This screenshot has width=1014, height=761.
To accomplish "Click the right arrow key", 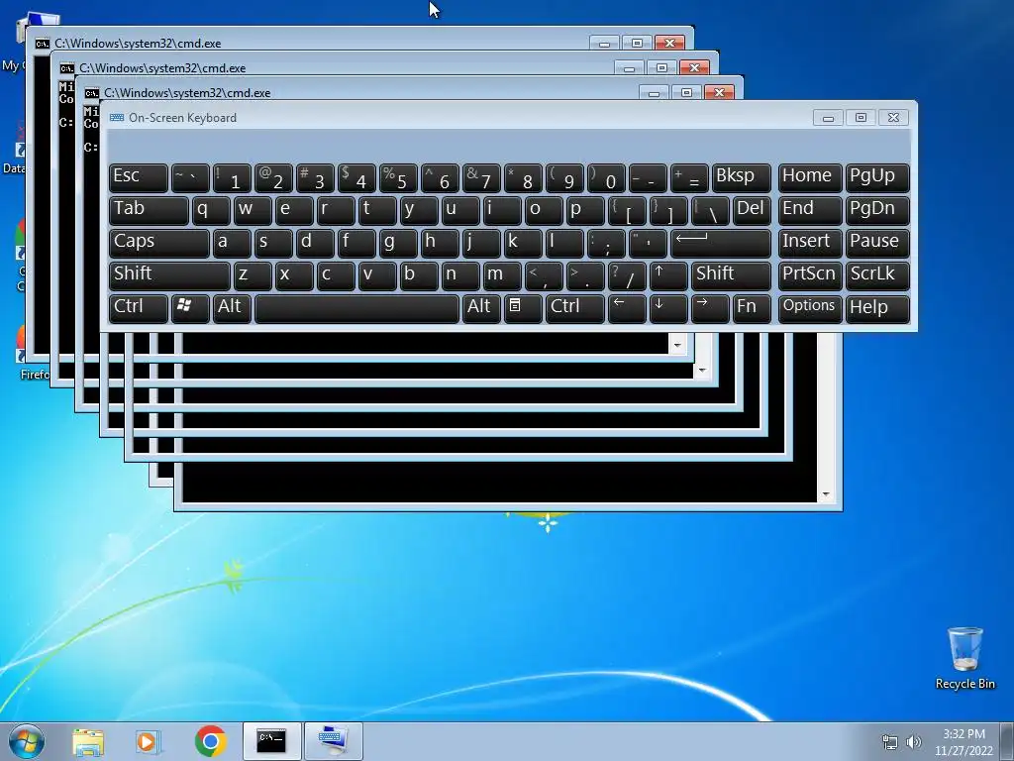I will click(x=710, y=308).
